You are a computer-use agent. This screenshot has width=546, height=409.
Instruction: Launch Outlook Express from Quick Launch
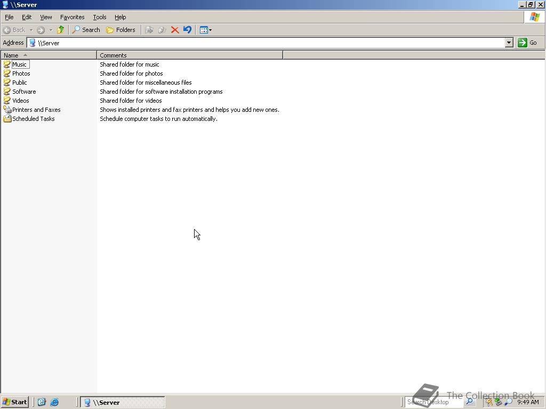click(42, 402)
